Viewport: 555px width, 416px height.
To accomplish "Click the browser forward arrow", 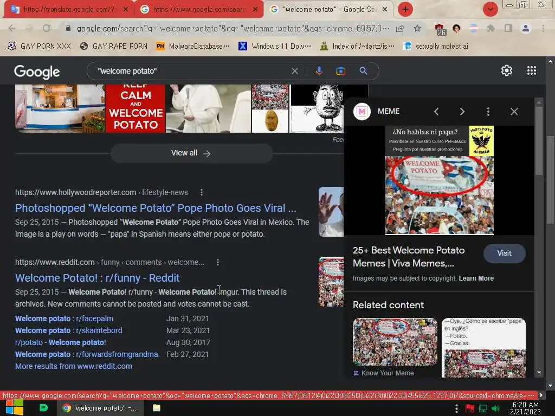I will 29,28.
